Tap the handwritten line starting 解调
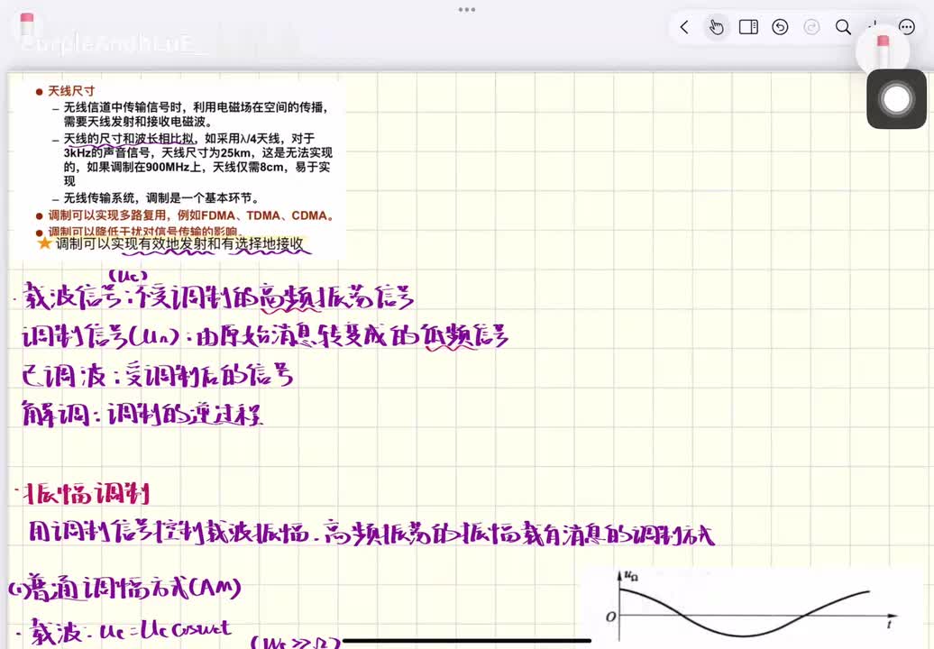The image size is (934, 649). [142, 414]
